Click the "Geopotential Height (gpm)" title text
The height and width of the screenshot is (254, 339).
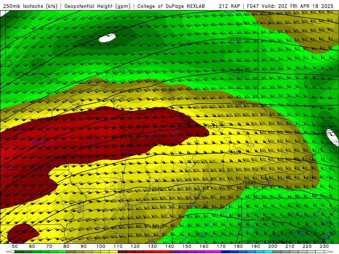point(97,6)
